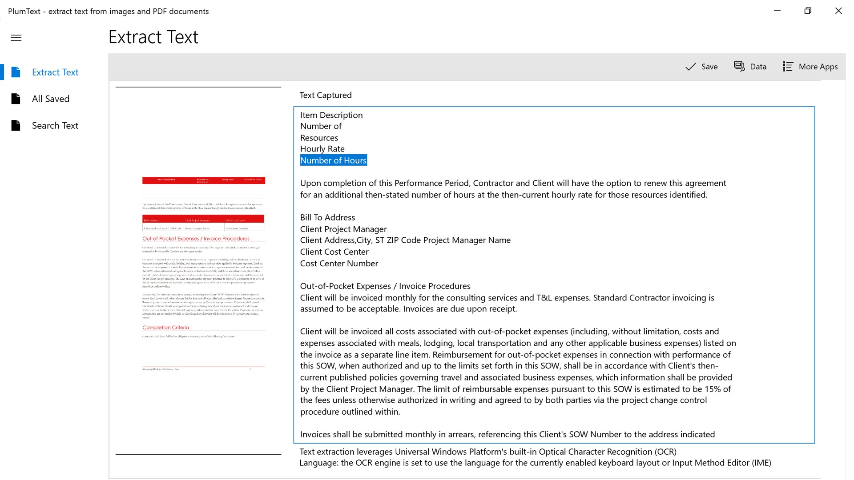Restore down the PlumText window
Image resolution: width=854 pixels, height=480 pixels.
tap(808, 11)
